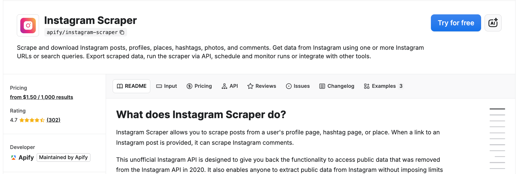
Task: View the 302 user ratings
Action: (54, 120)
